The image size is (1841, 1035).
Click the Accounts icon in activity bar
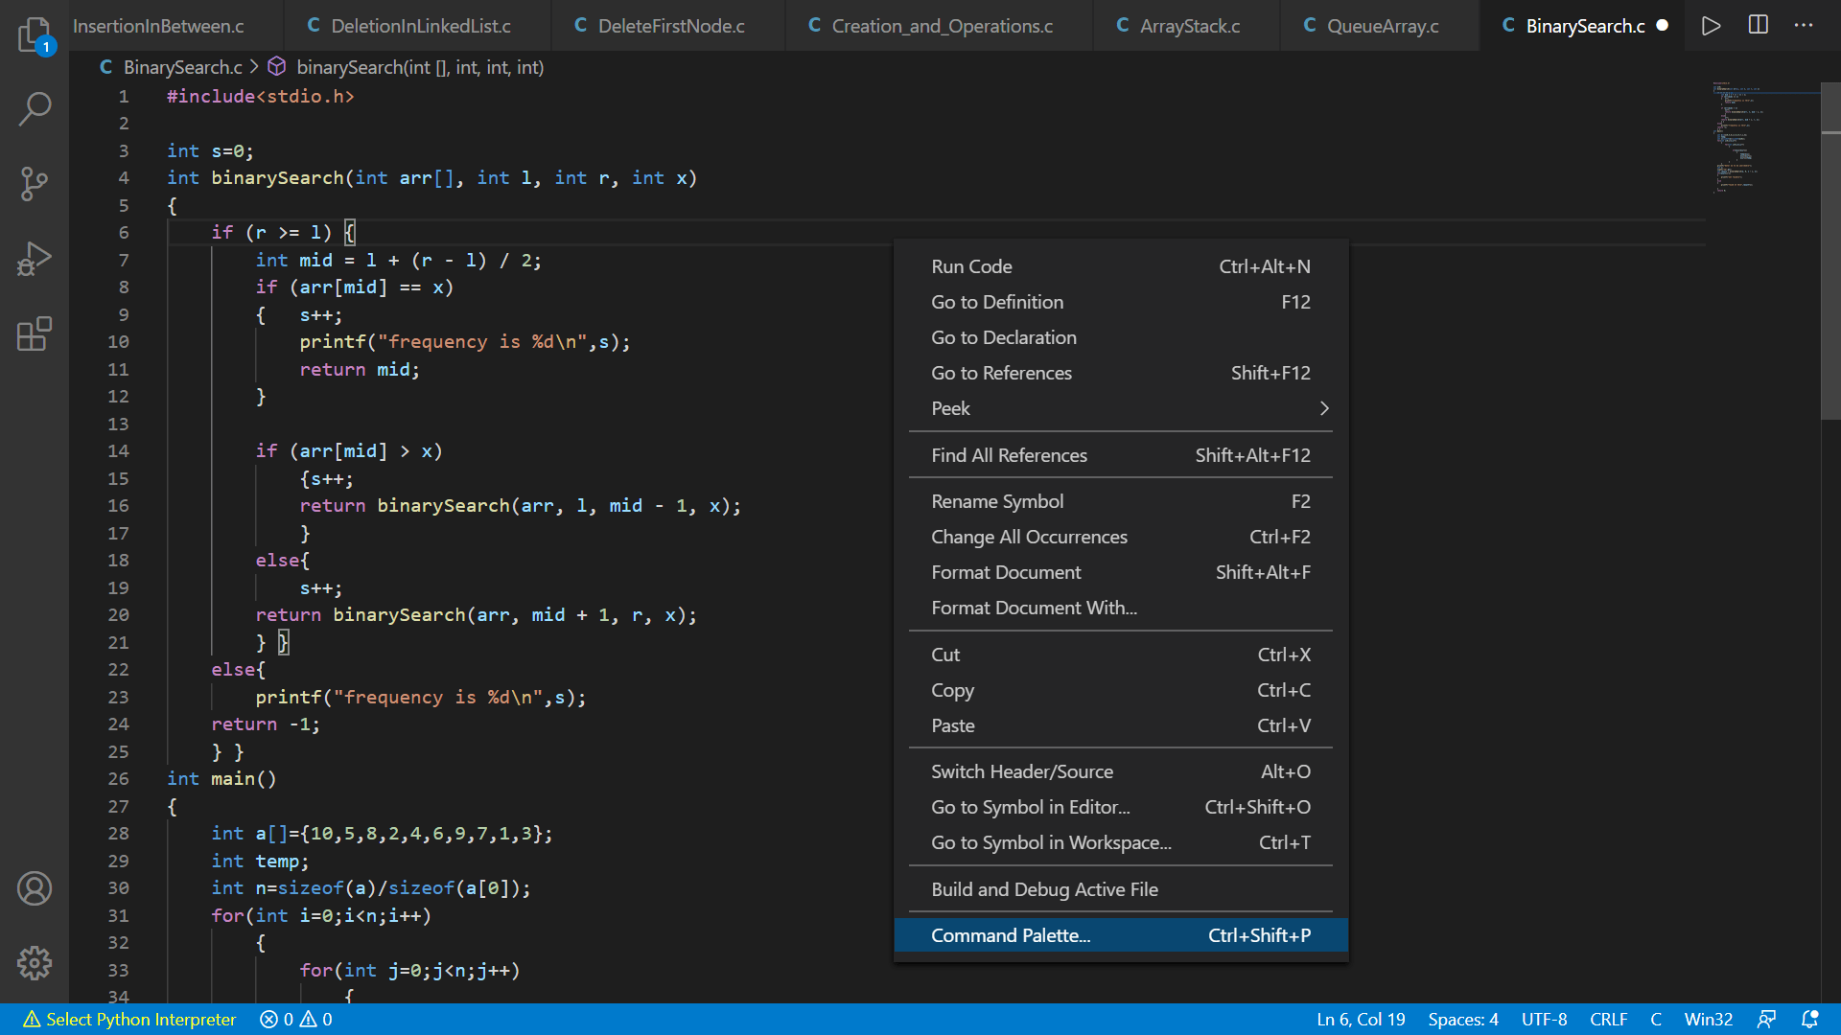[x=35, y=888]
